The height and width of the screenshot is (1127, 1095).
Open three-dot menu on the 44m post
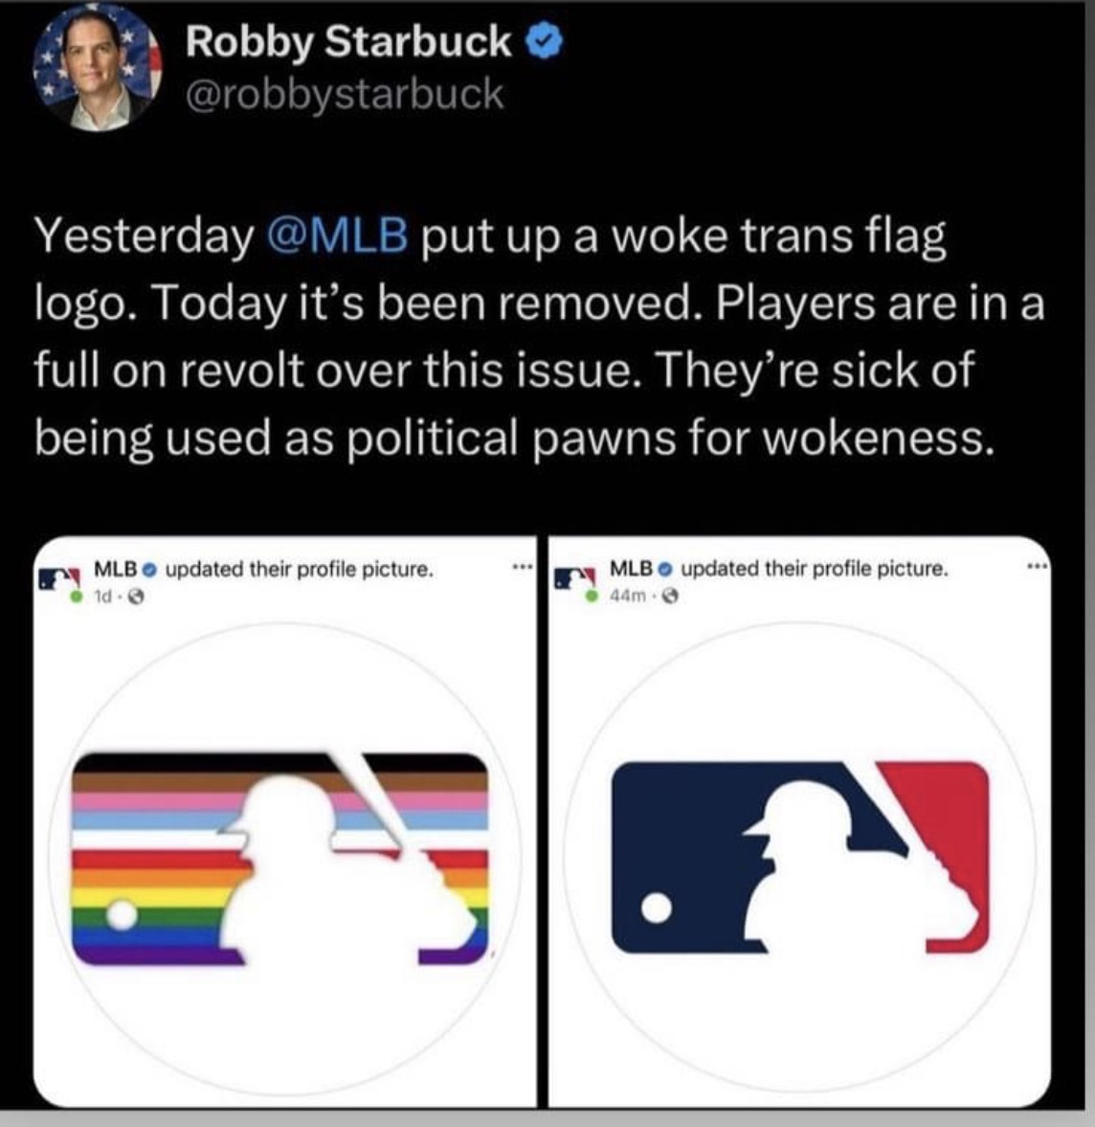[x=1036, y=568]
